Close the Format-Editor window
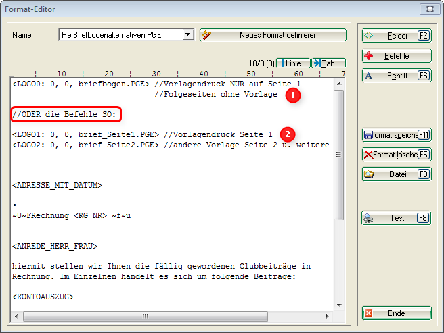 [x=426, y=9]
